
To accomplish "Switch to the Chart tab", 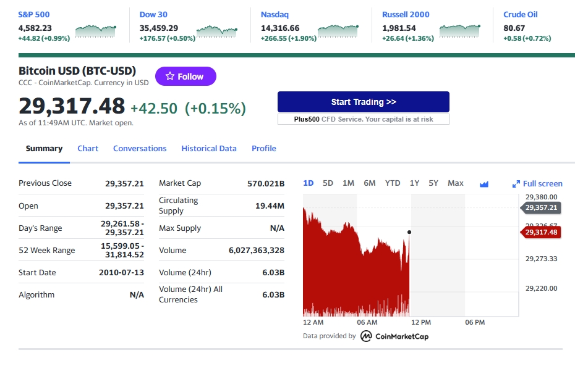I will [88, 149].
